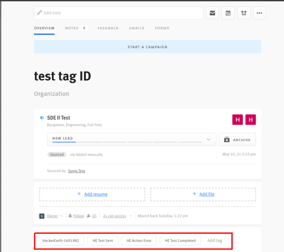
Task: Click the blue posting status circle icon
Action: [42, 118]
